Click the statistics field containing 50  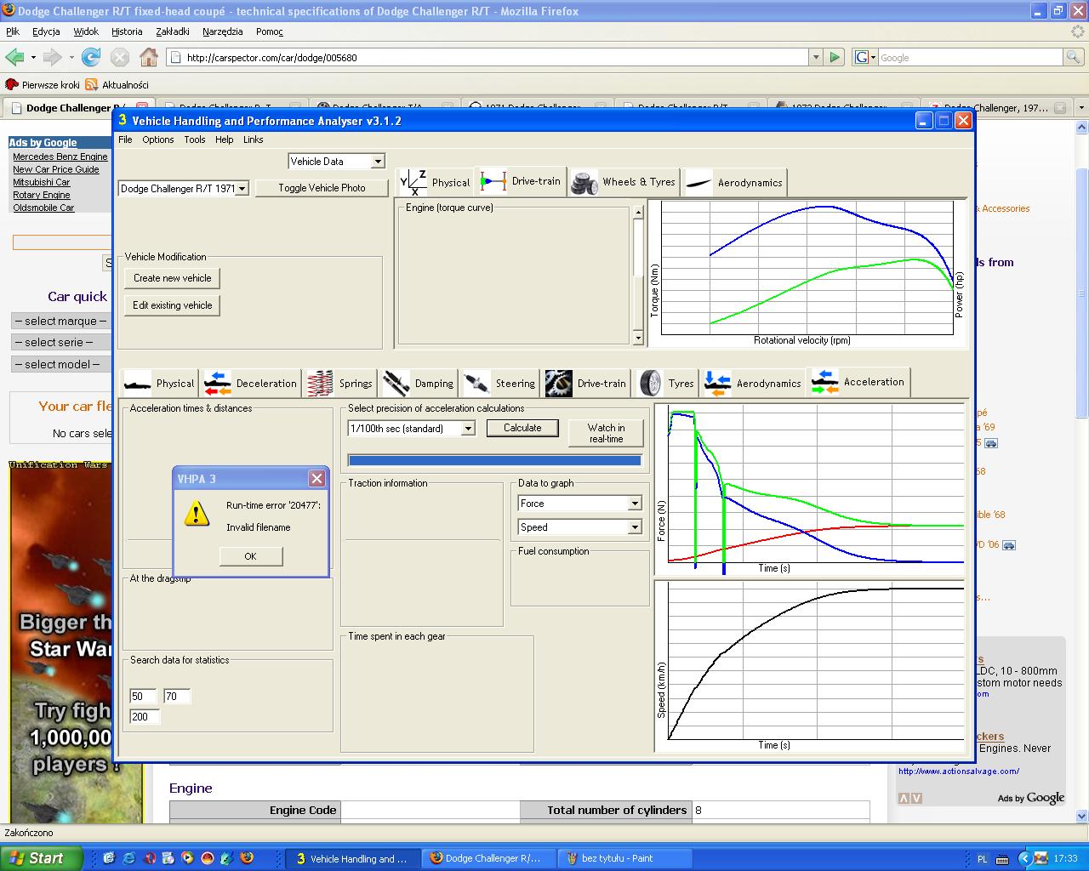point(143,697)
